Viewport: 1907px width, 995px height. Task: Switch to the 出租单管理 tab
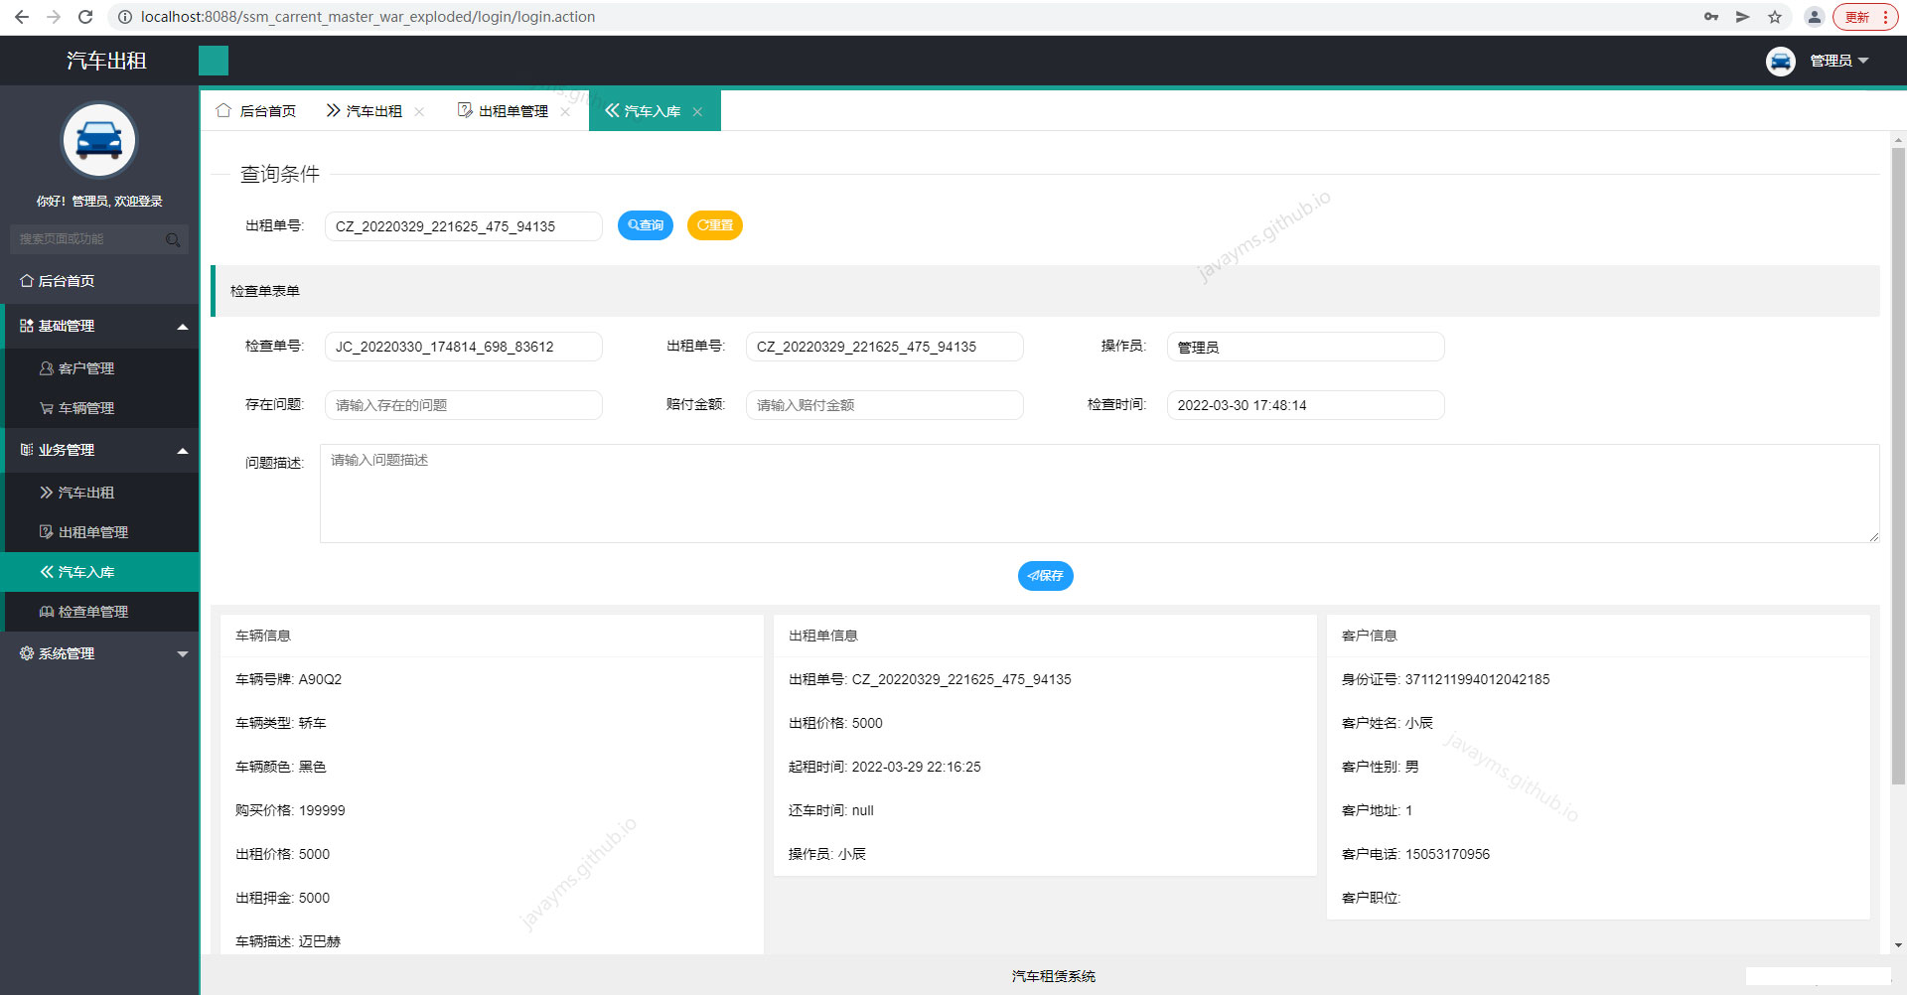click(512, 110)
